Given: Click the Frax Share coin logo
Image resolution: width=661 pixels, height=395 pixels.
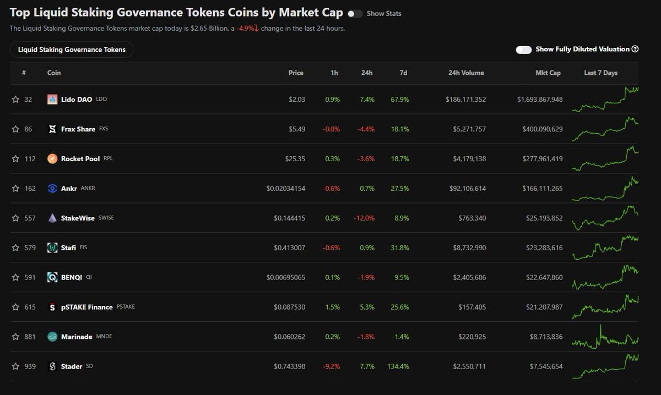Looking at the screenshot, I should coord(52,129).
